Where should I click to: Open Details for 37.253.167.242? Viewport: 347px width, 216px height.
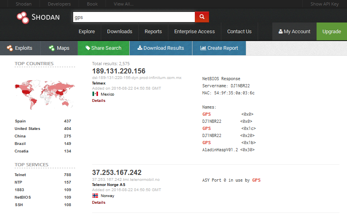[99, 203]
